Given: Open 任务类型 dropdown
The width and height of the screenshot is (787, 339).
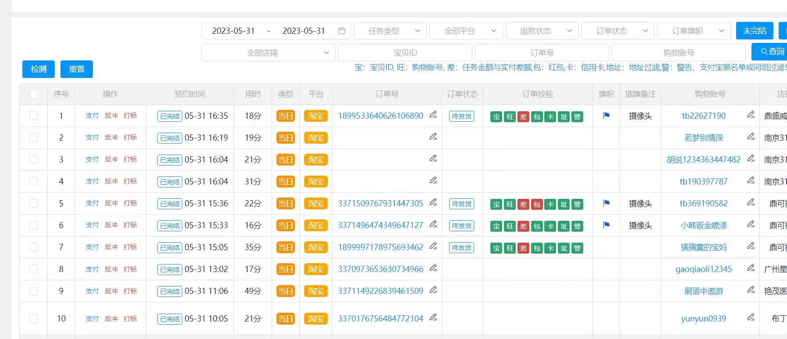Looking at the screenshot, I should (390, 31).
